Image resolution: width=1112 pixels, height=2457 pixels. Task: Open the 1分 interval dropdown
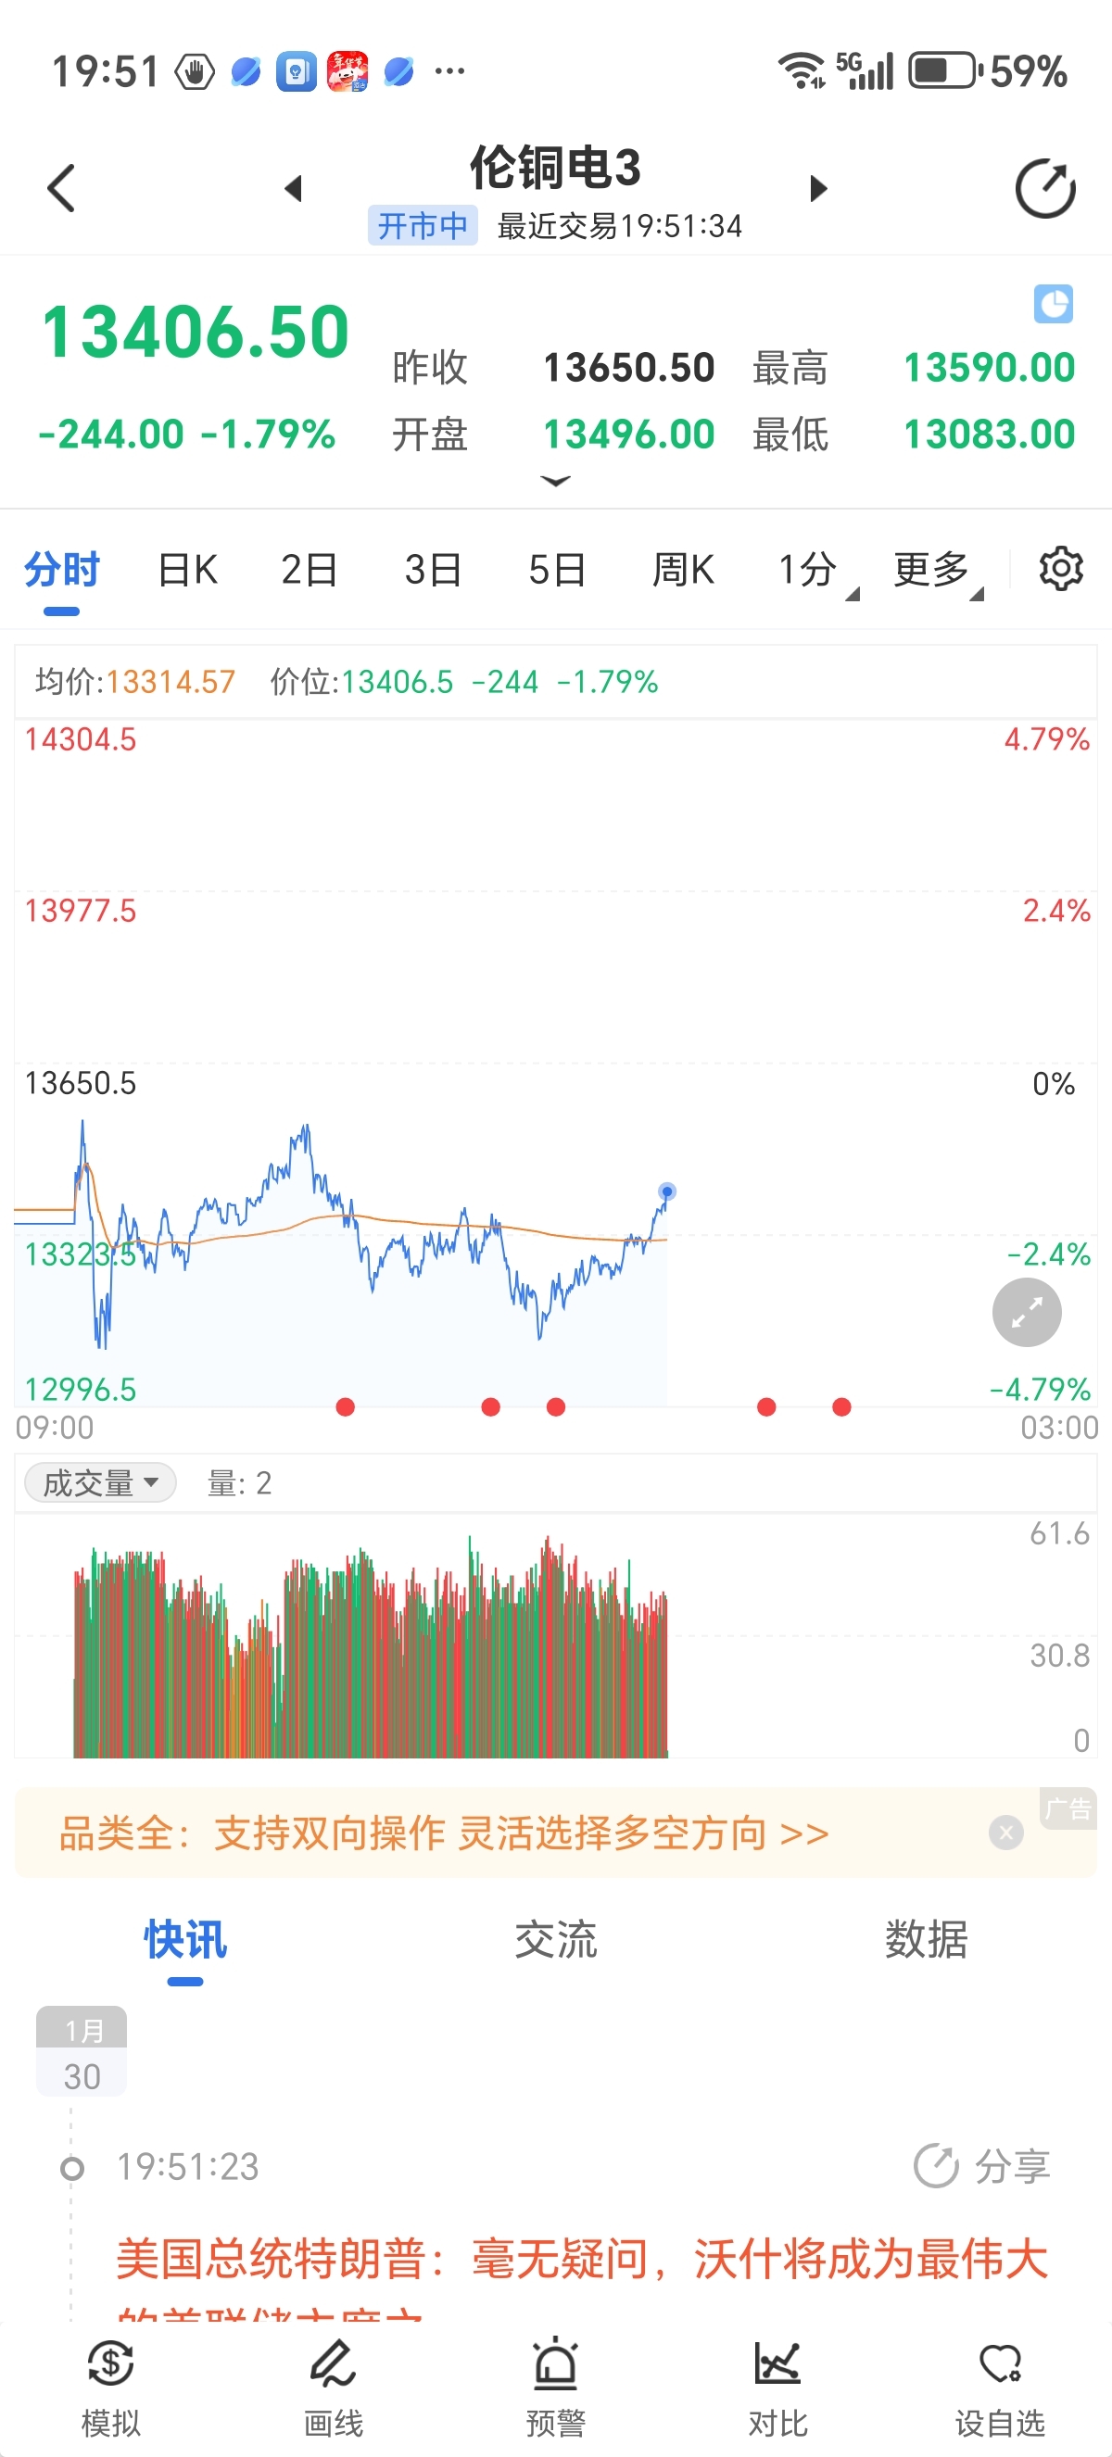pyautogui.click(x=815, y=571)
